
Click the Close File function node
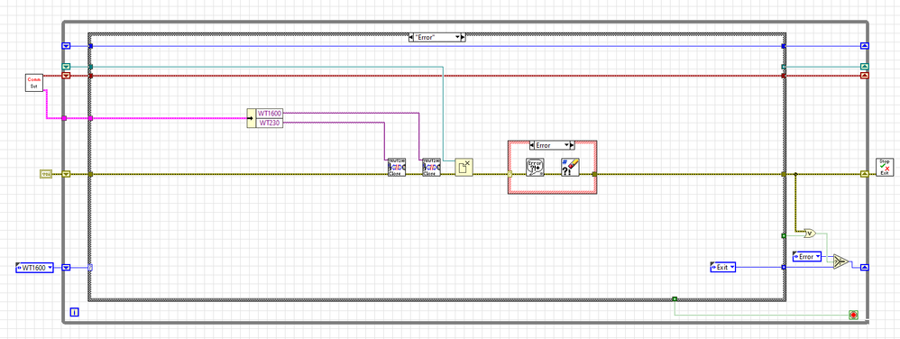pyautogui.click(x=464, y=168)
